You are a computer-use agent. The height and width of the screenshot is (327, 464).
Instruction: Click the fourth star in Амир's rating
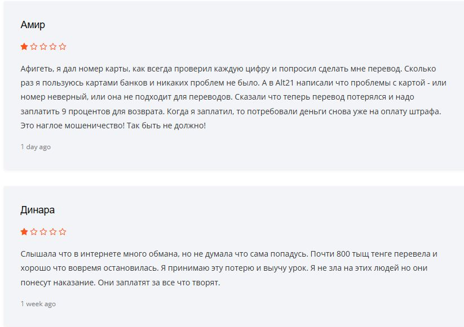tap(53, 47)
